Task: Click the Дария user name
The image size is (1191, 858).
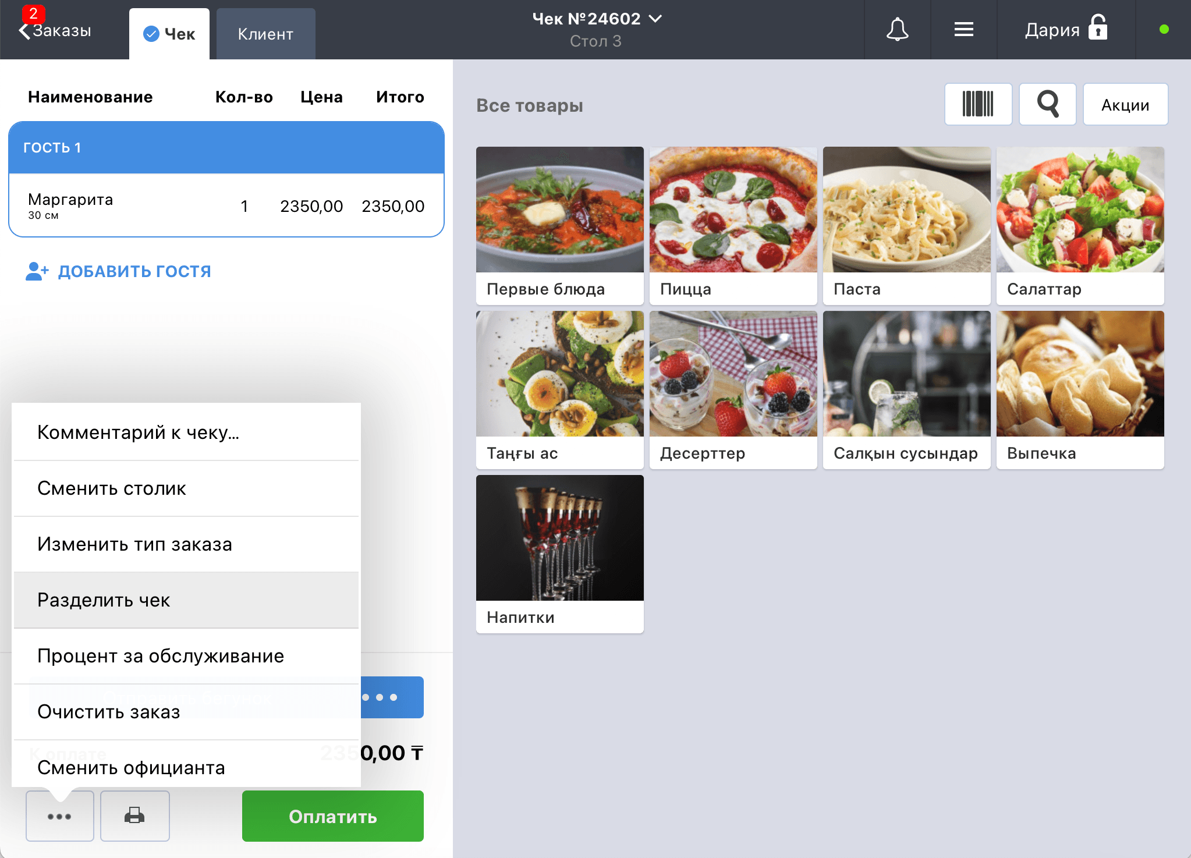Action: (1052, 30)
